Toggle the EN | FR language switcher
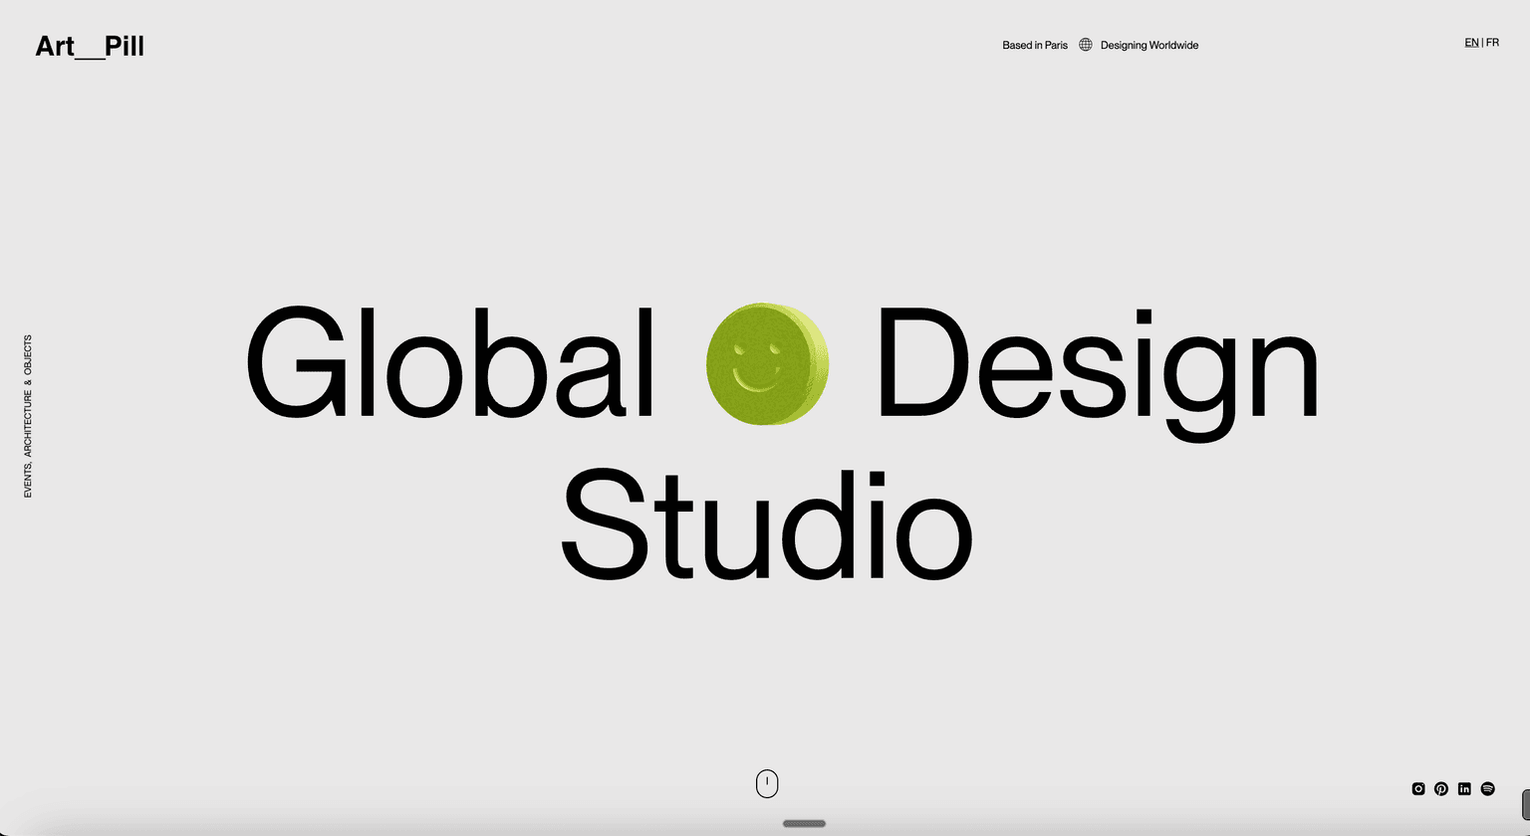 [1482, 42]
